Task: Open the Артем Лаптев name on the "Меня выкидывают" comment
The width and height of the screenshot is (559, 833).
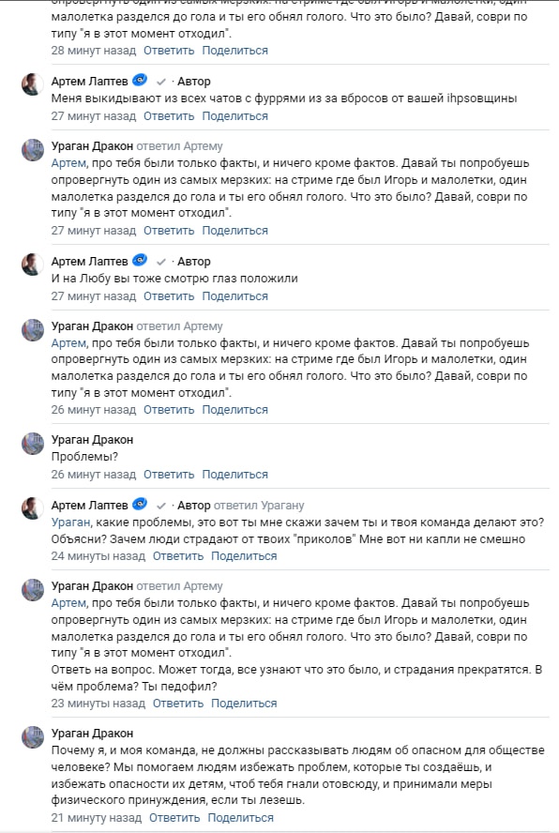Action: 89,82
